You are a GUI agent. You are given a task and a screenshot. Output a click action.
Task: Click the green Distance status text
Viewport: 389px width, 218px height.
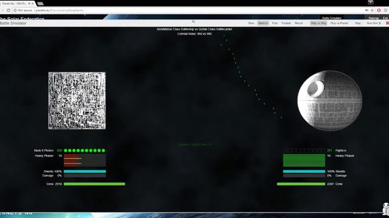pos(194,145)
